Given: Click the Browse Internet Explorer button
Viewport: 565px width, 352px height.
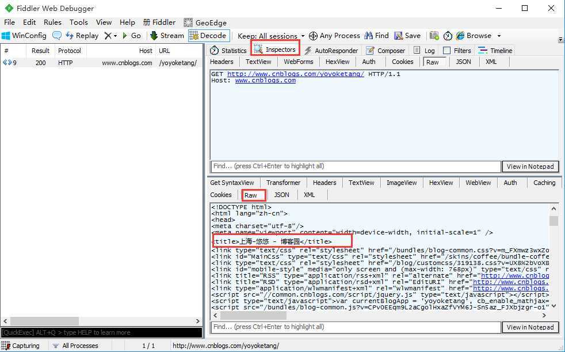Looking at the screenshot, I should point(474,36).
